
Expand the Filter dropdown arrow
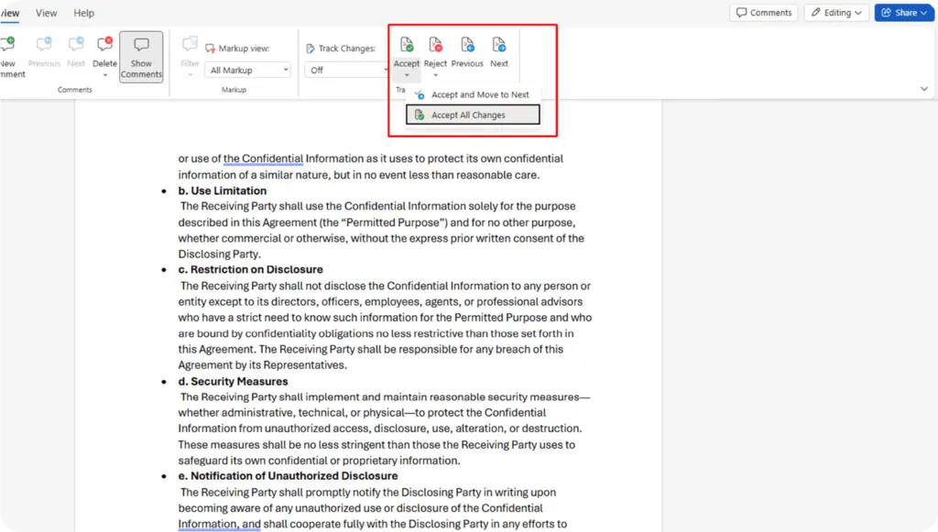[x=190, y=75]
